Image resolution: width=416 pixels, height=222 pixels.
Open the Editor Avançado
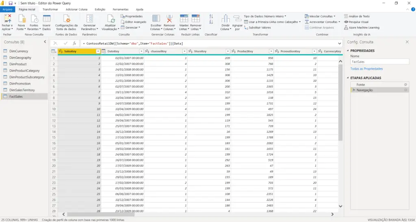[x=133, y=22]
